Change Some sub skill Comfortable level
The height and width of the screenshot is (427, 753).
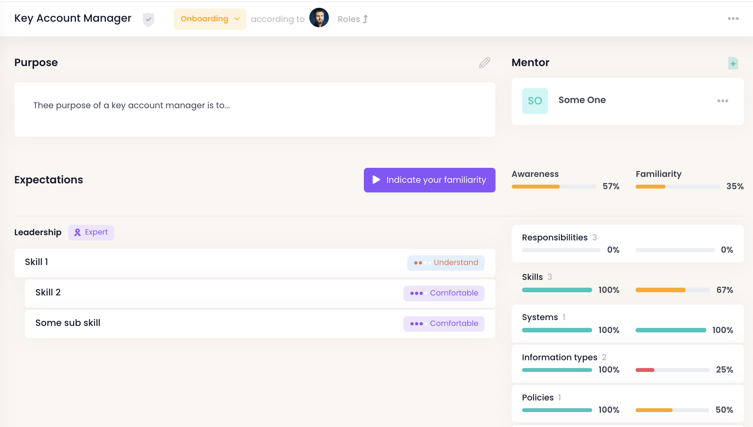pyautogui.click(x=444, y=324)
